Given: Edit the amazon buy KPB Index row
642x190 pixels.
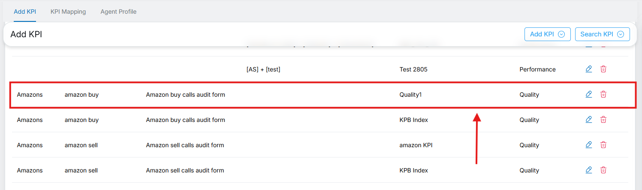Looking at the screenshot, I should point(588,119).
